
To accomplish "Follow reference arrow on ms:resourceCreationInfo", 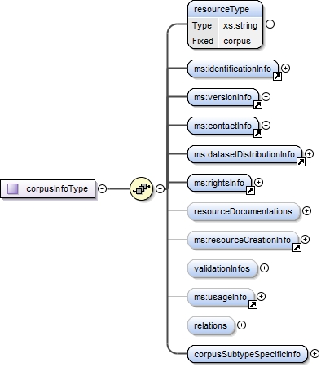I will coord(297,248).
